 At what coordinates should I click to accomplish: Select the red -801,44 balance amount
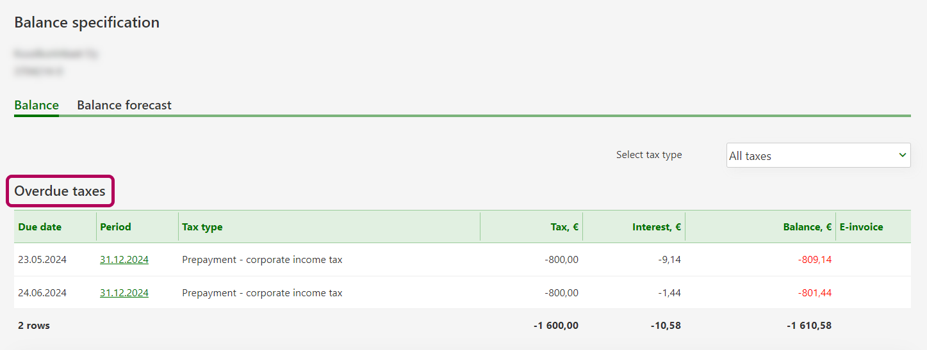814,293
